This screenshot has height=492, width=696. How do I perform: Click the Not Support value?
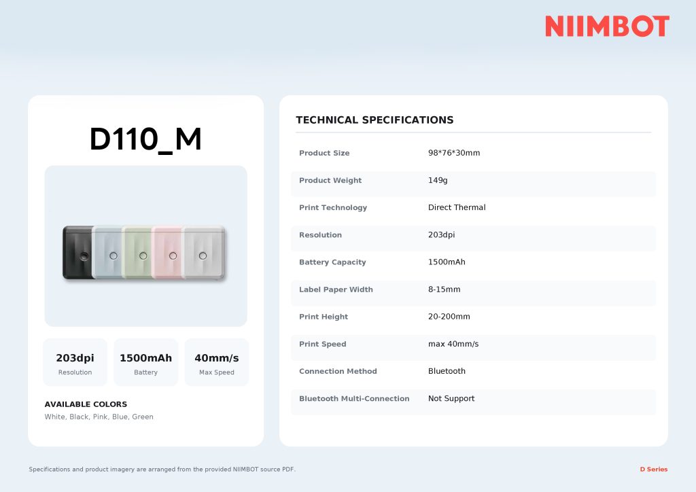pos(451,398)
